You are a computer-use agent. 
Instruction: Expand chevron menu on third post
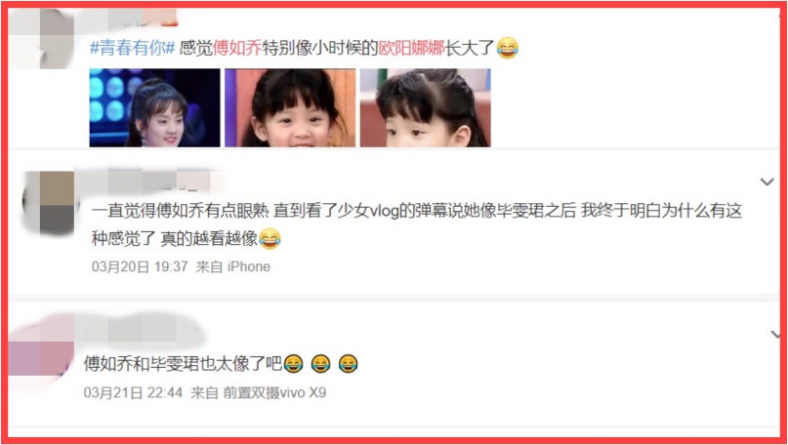click(x=776, y=335)
